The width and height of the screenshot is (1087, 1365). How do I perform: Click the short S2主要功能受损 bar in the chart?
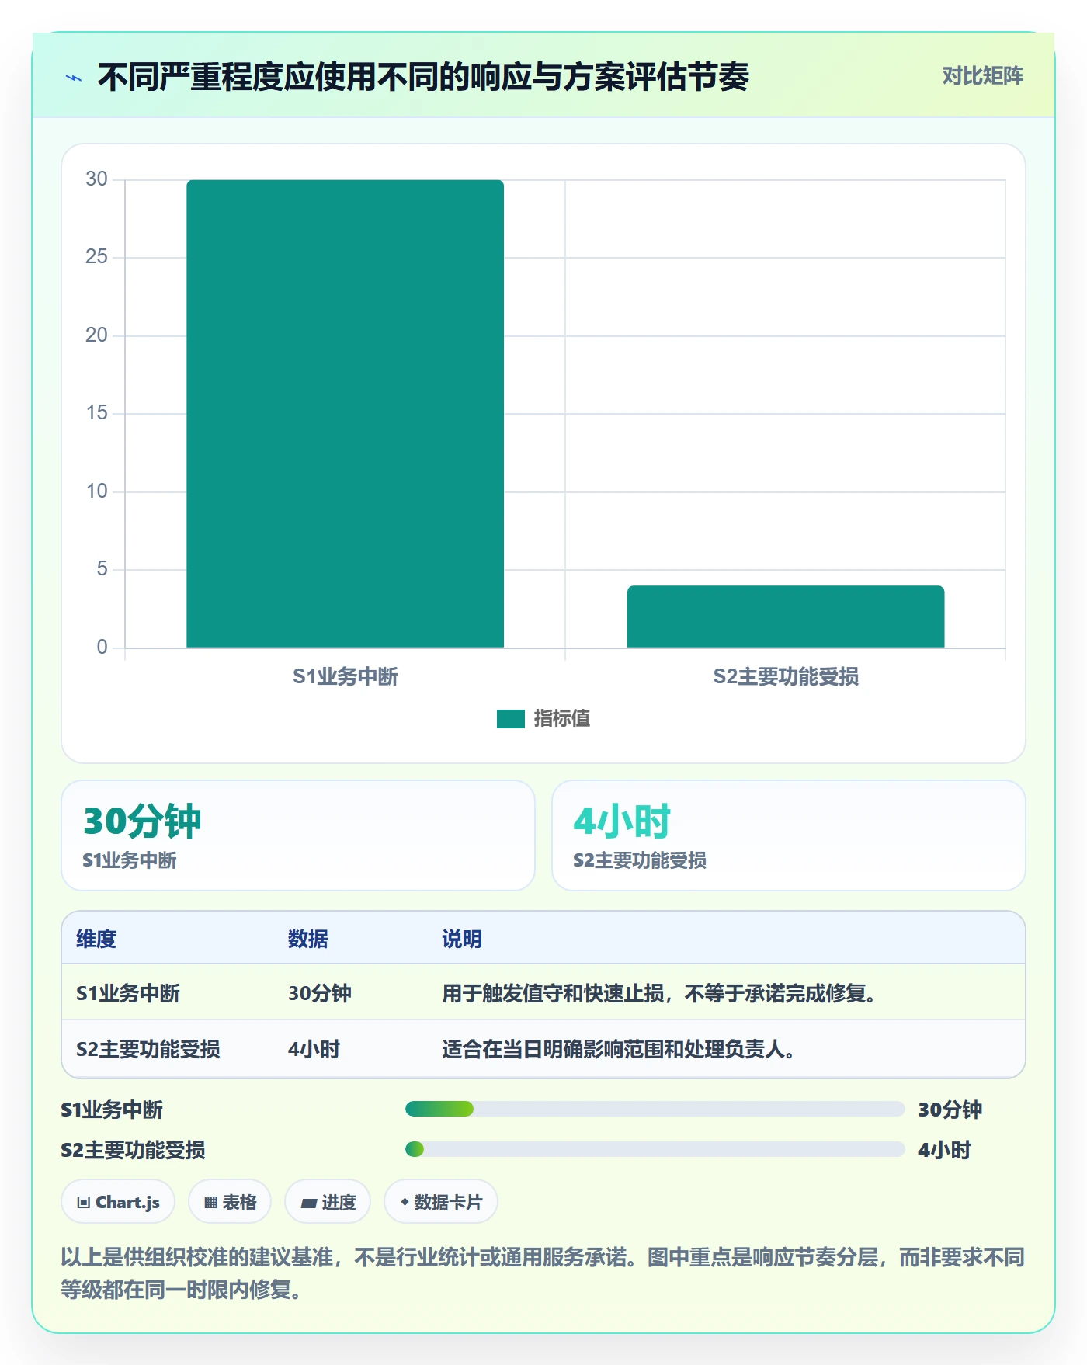[786, 617]
